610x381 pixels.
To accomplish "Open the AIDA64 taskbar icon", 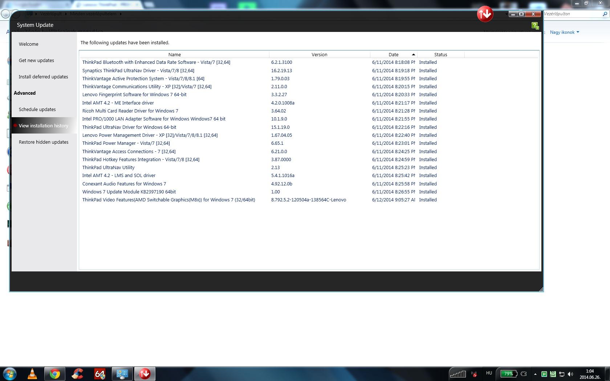I will tap(99, 374).
